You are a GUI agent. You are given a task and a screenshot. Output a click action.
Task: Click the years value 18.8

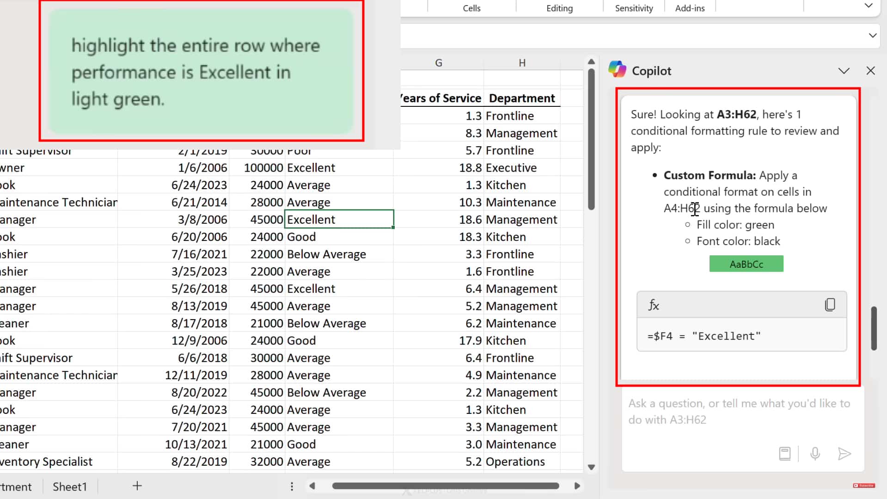coord(439,168)
